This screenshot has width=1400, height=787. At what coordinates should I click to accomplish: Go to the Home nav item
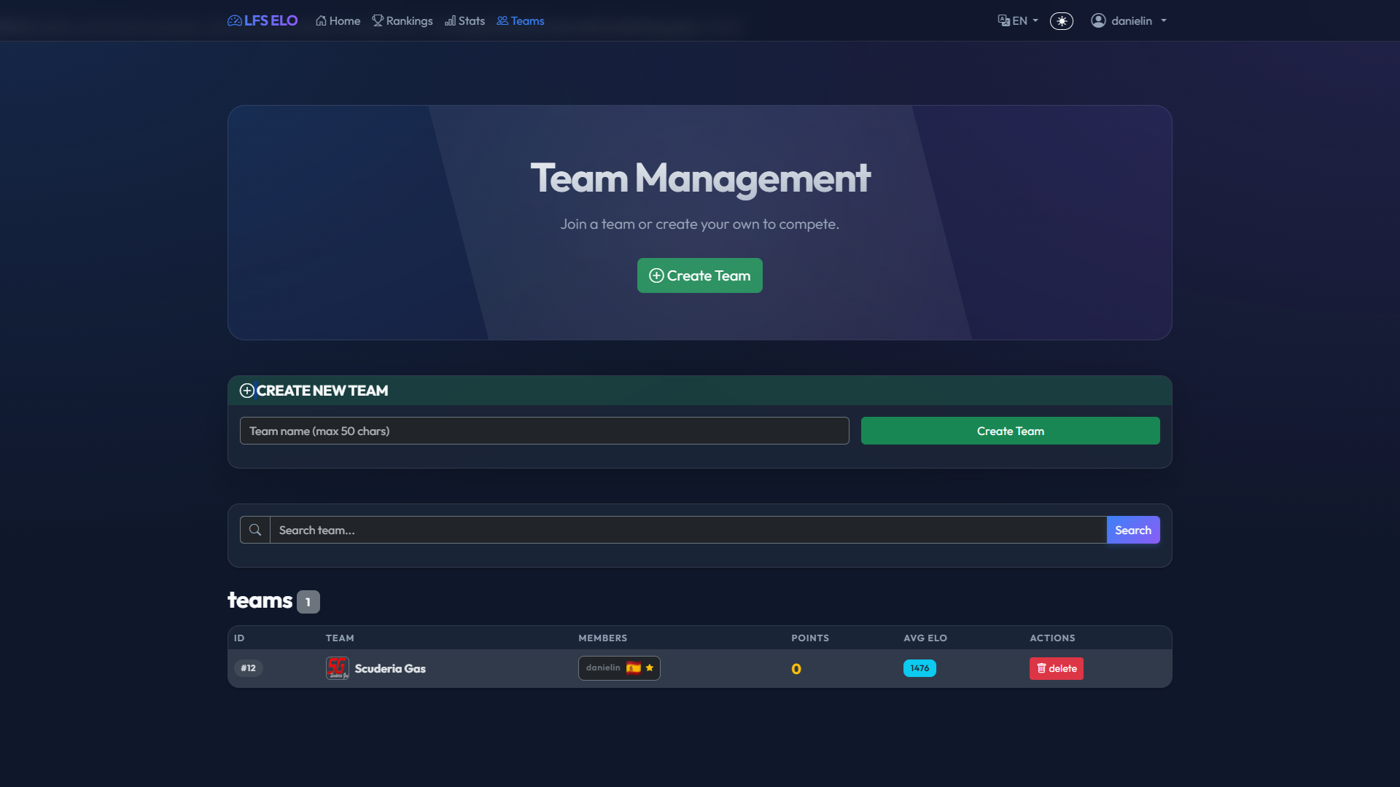click(338, 21)
